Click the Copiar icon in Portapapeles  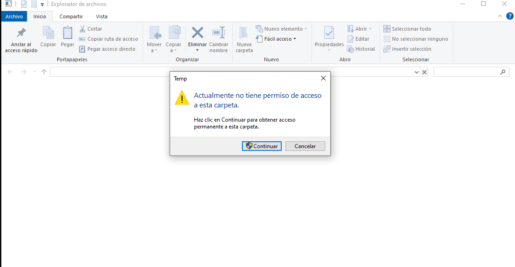coord(48,33)
